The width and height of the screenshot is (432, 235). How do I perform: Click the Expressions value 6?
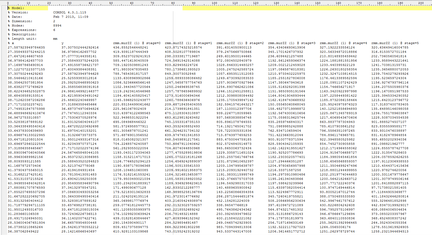click(54, 30)
